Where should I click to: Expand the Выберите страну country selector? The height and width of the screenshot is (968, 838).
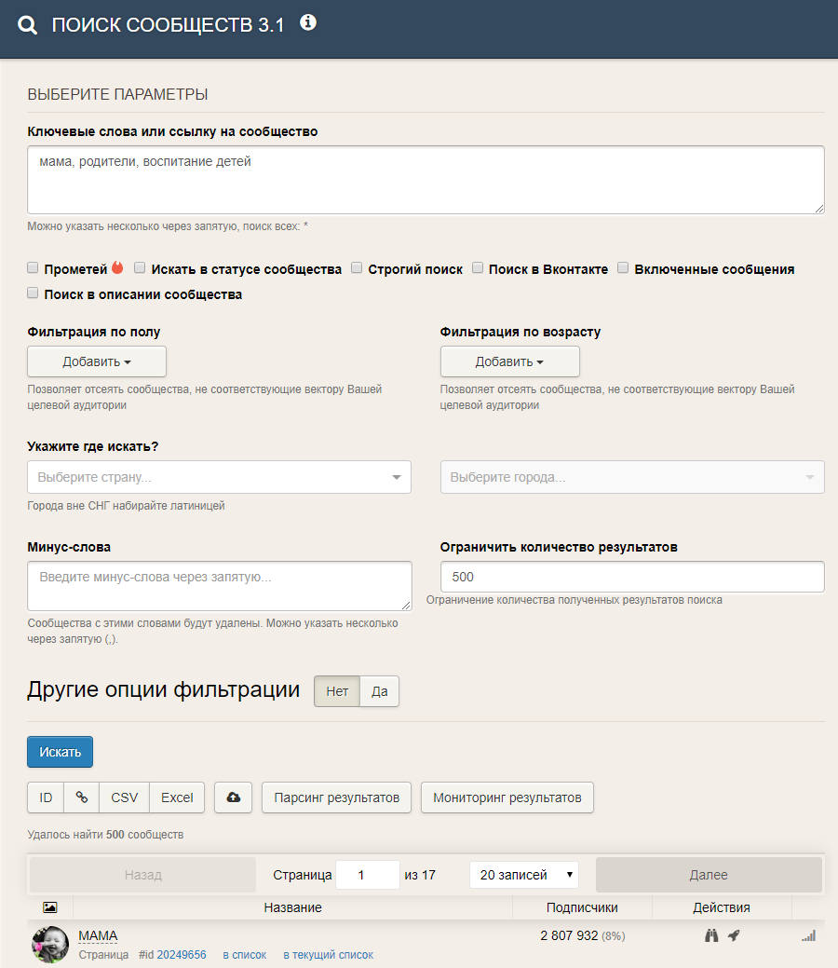219,477
